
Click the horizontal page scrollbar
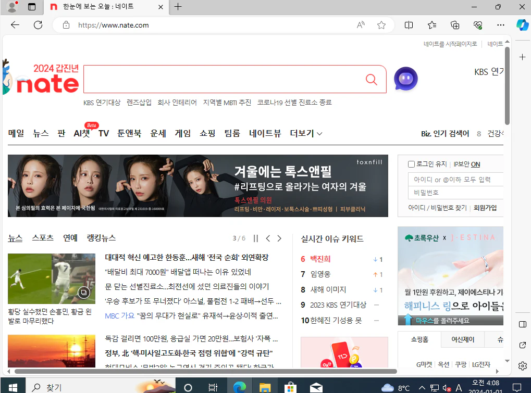(205, 371)
